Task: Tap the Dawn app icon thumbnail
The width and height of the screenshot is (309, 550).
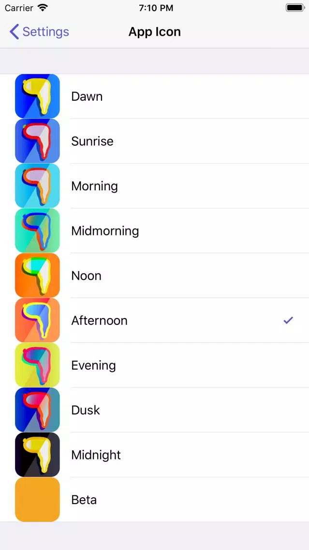Action: coord(38,96)
